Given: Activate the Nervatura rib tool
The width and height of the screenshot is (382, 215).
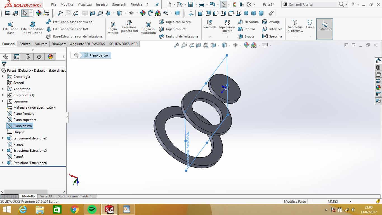Looking at the screenshot, I should click(x=248, y=22).
